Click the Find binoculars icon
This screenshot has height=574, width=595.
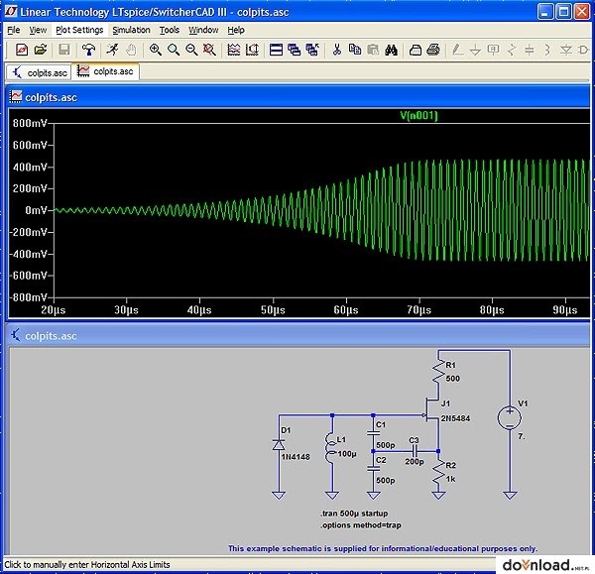tap(392, 50)
